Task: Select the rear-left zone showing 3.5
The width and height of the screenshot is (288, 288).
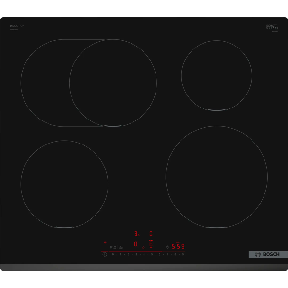Action: click(136, 234)
